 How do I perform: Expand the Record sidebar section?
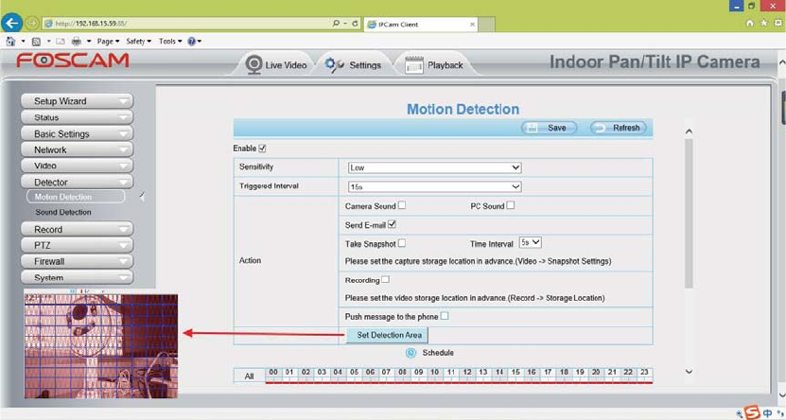[x=77, y=229]
